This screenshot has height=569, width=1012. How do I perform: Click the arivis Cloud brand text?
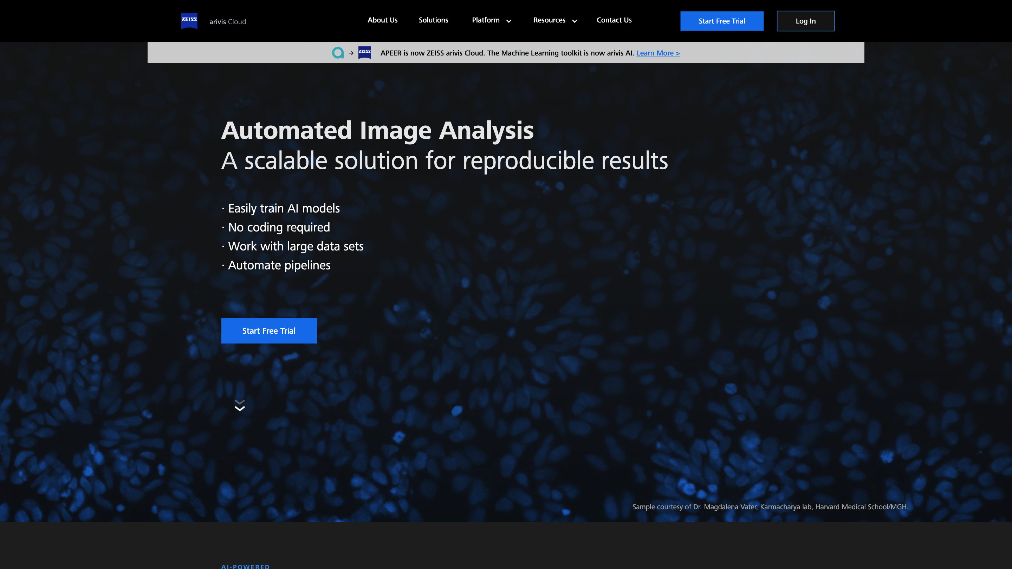click(227, 21)
